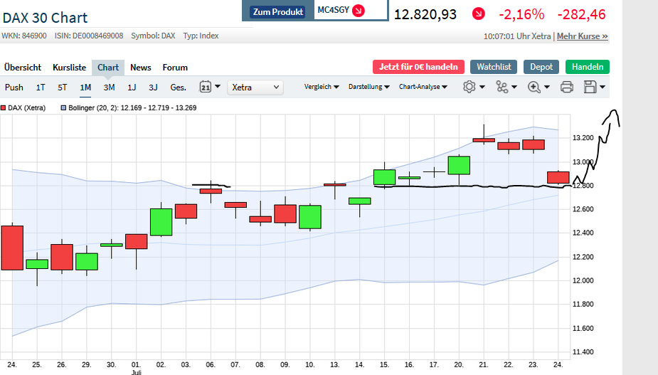Screen dimensions: 658x375
Task: Click the ISIN: DE0008469008 text
Action: coord(89,36)
